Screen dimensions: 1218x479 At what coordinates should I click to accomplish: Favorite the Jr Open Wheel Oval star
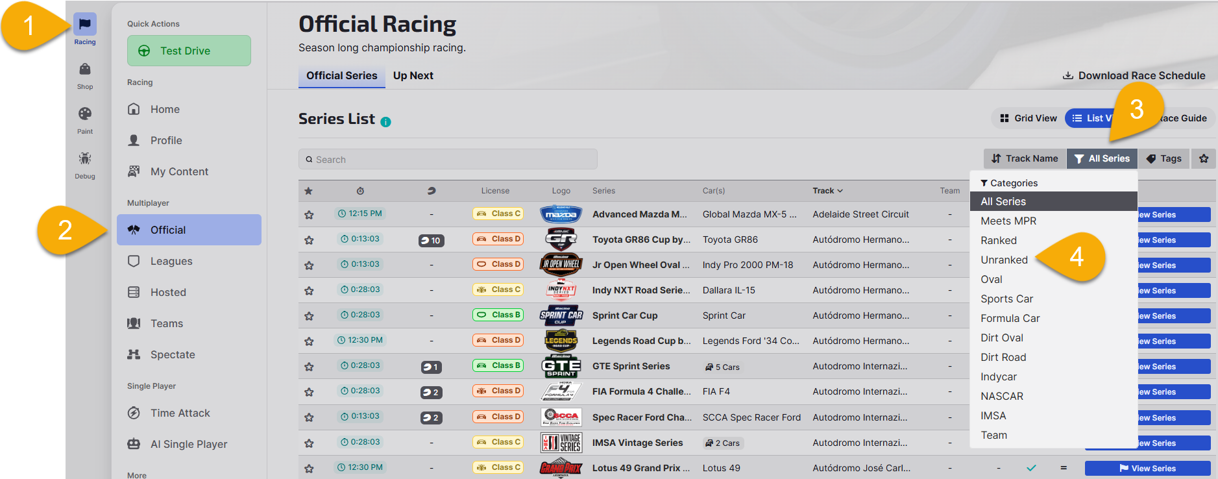(x=309, y=265)
